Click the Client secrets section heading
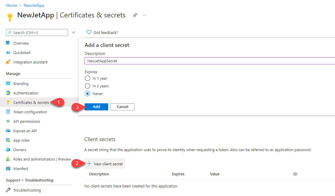335x196 pixels. click(100, 139)
